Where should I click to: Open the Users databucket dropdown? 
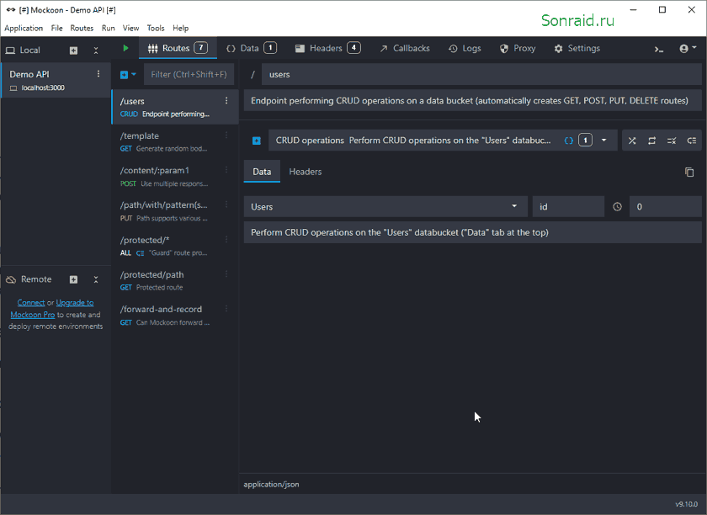coord(385,206)
